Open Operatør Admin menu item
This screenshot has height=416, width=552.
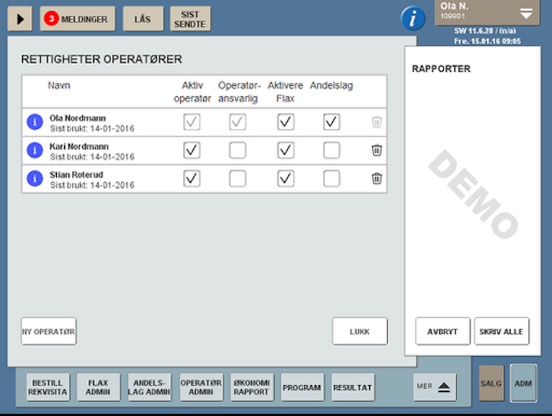(x=201, y=387)
